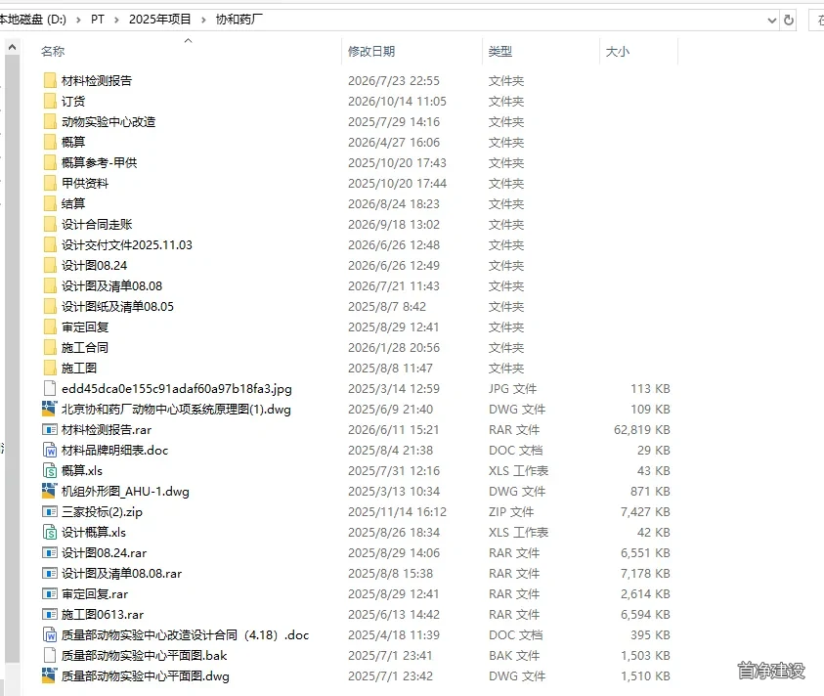Expand the chevron after 本地磁盘 (D:)
The height and width of the screenshot is (696, 824).
click(78, 20)
